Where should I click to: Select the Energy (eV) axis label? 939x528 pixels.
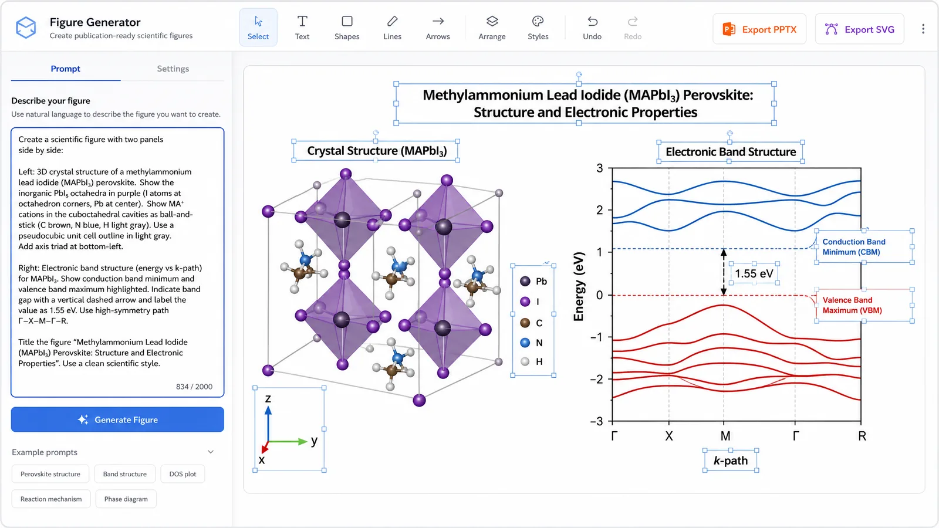coord(579,287)
